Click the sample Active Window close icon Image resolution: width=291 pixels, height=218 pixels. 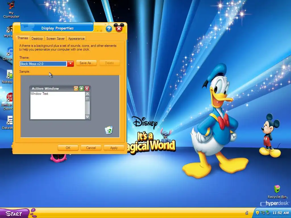pos(87,89)
